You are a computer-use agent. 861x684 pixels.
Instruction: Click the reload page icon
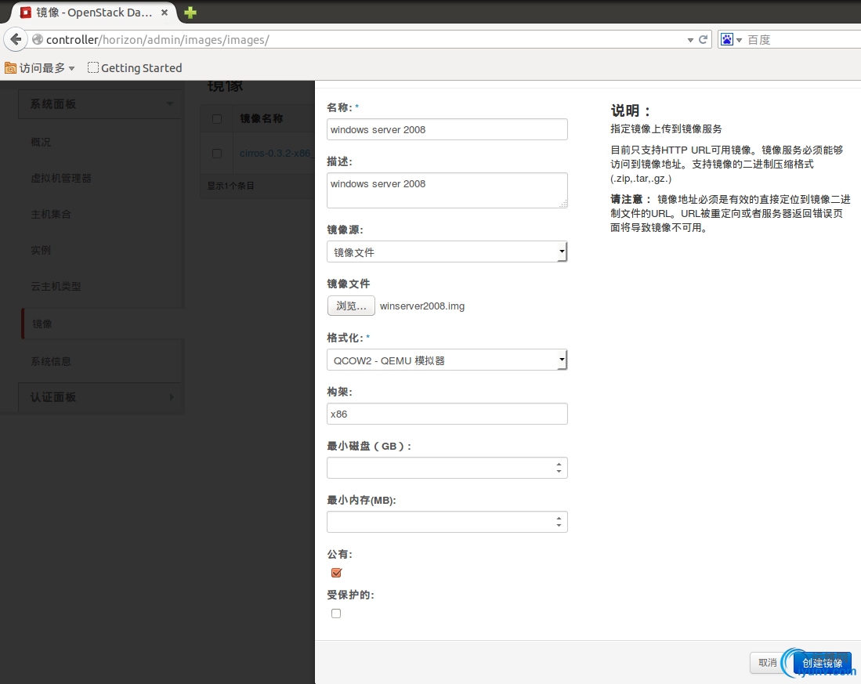pyautogui.click(x=703, y=39)
